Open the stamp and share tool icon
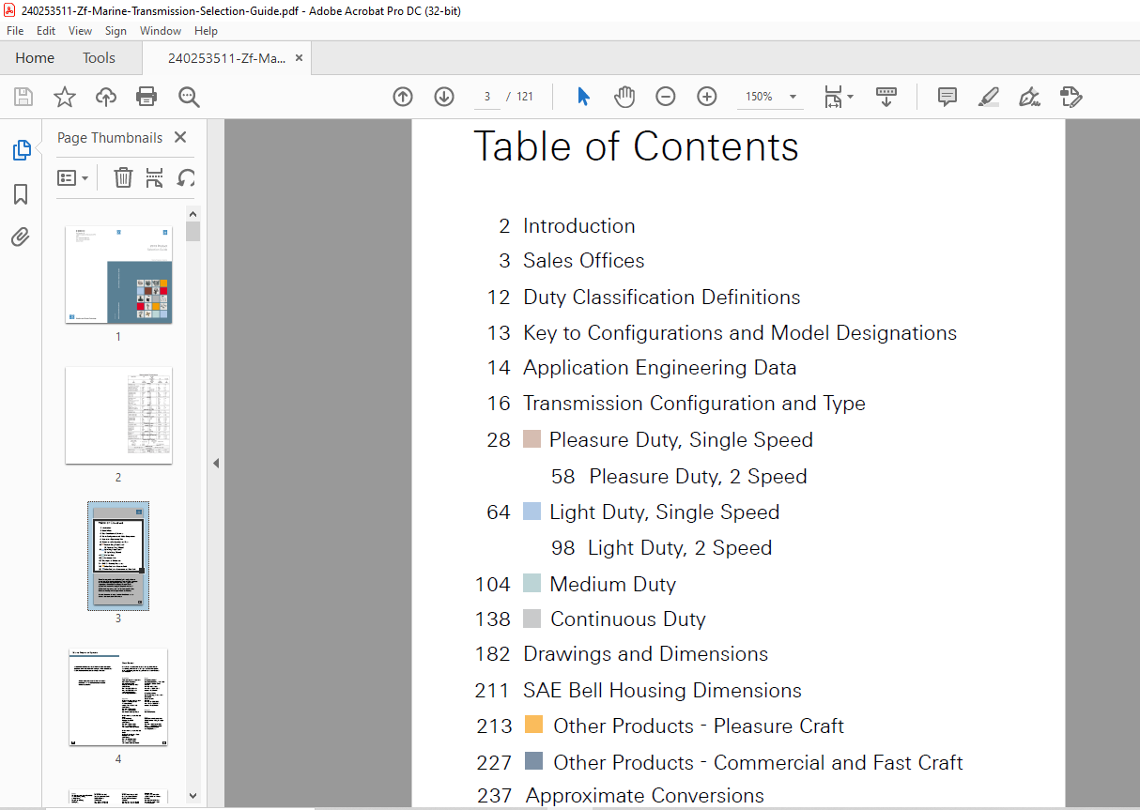Screen dimensions: 1140x810 [1071, 97]
